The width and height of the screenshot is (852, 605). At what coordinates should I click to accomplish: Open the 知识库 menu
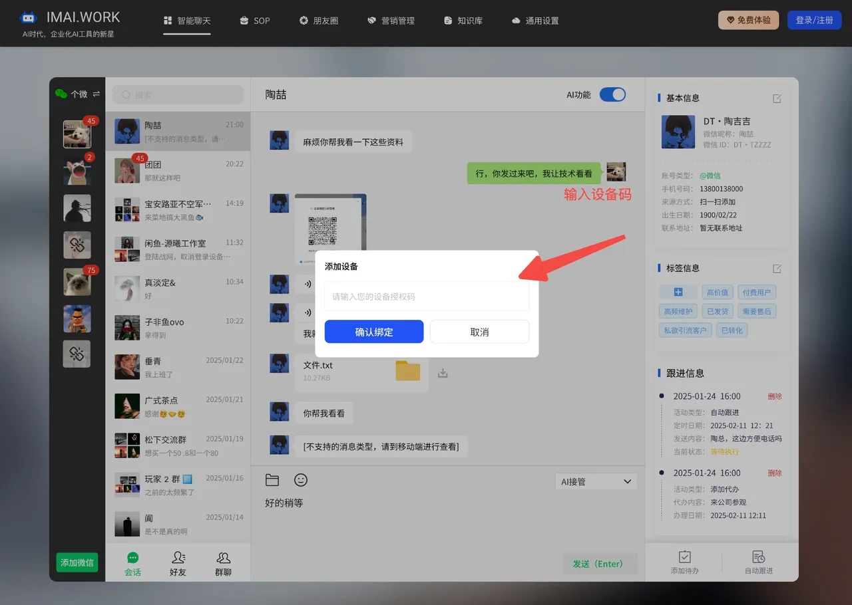[x=463, y=21]
